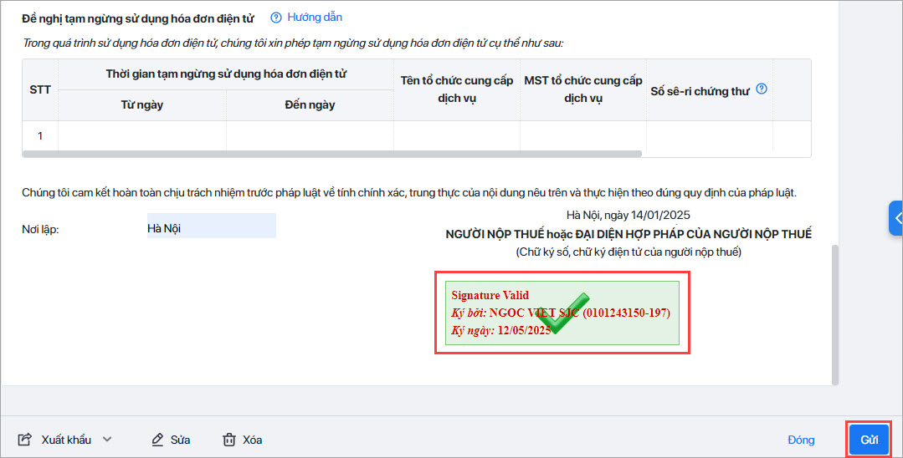
Task: Click the table's horizontal scrollbar
Action: tap(331, 154)
